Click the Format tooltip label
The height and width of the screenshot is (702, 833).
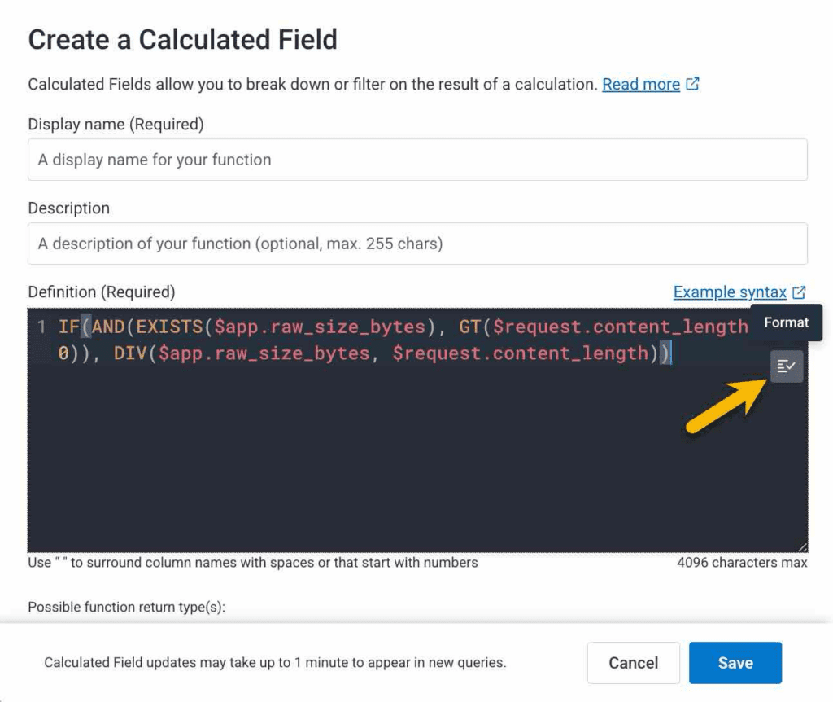786,322
